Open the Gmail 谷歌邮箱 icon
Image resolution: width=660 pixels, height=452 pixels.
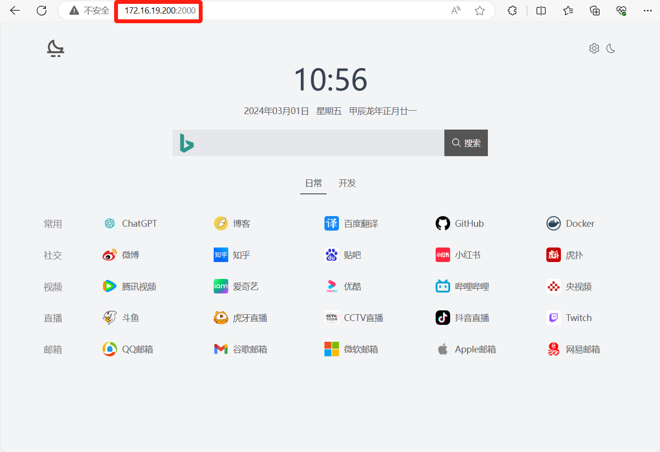coord(220,349)
